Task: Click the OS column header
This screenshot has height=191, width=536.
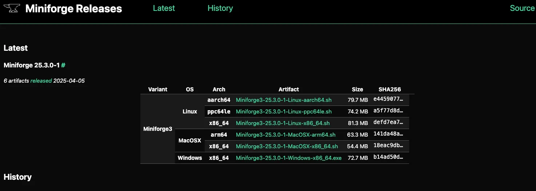Action: tap(190, 89)
